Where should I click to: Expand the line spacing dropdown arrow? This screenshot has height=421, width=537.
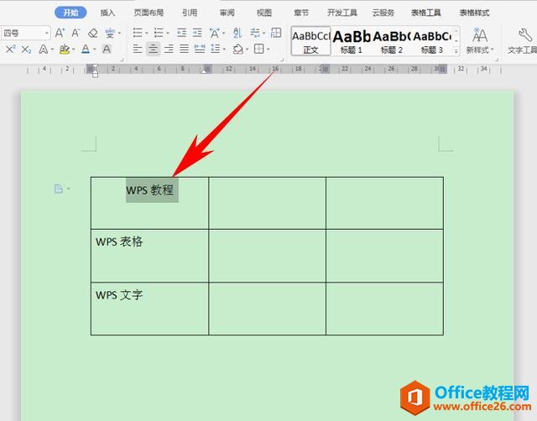tap(224, 49)
